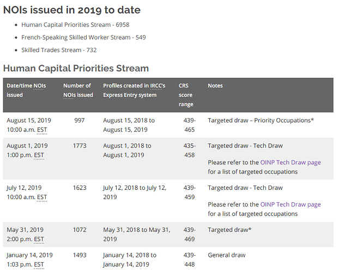Screen dimensions: 339x272
Task: Click the "Number of NOIs issued" column header
Action: tap(78, 90)
